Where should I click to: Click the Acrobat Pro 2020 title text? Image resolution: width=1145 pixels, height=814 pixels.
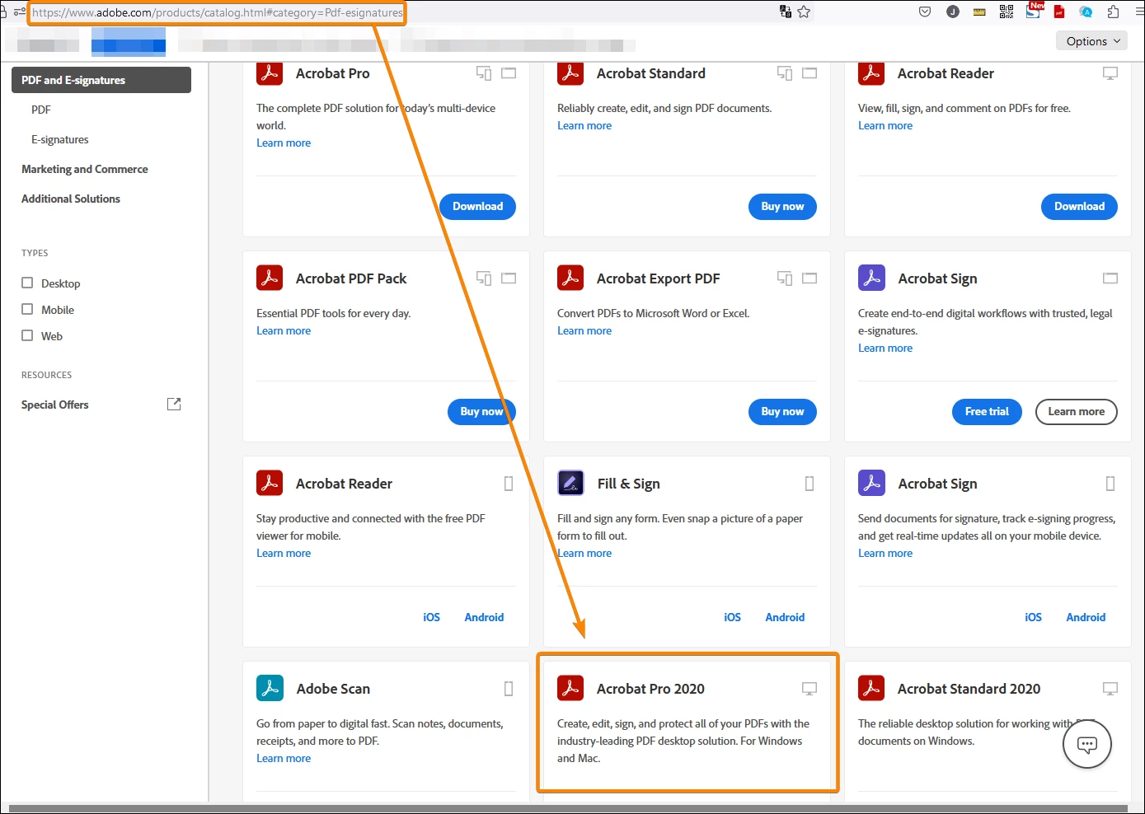(650, 689)
